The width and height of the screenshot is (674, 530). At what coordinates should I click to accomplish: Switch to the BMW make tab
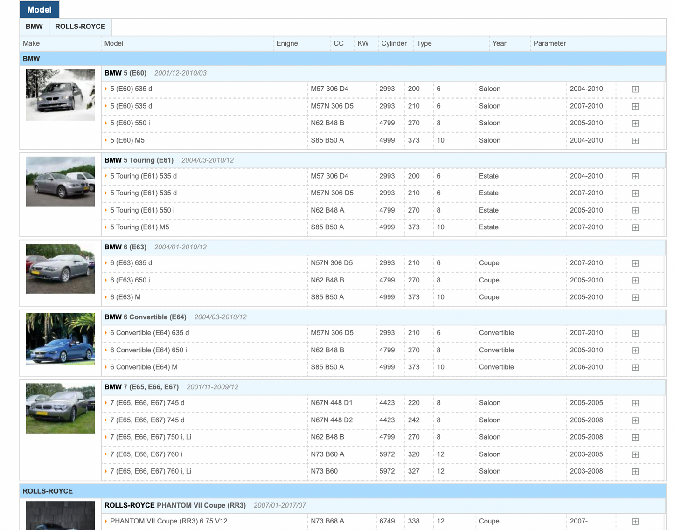pos(34,27)
